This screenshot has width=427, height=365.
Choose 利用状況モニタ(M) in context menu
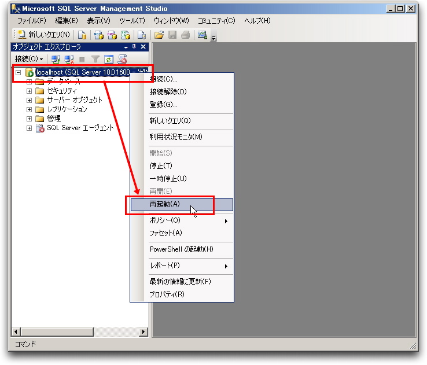pos(182,137)
